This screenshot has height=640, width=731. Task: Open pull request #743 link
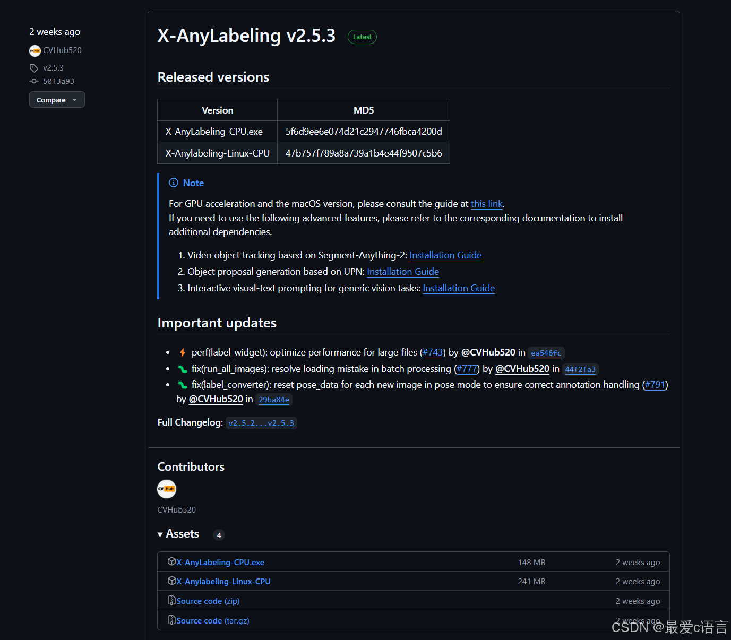(x=433, y=352)
